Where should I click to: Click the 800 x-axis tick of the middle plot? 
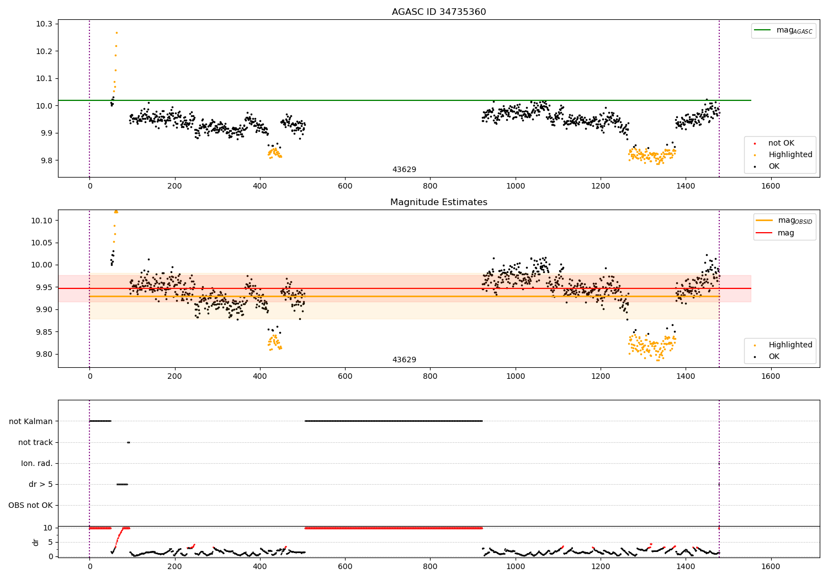[x=430, y=376]
